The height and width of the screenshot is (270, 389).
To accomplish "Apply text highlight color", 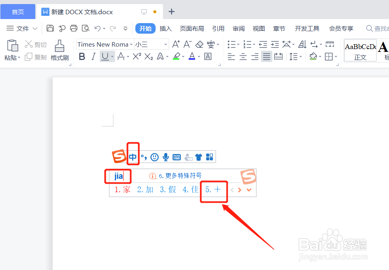I will click(176, 56).
